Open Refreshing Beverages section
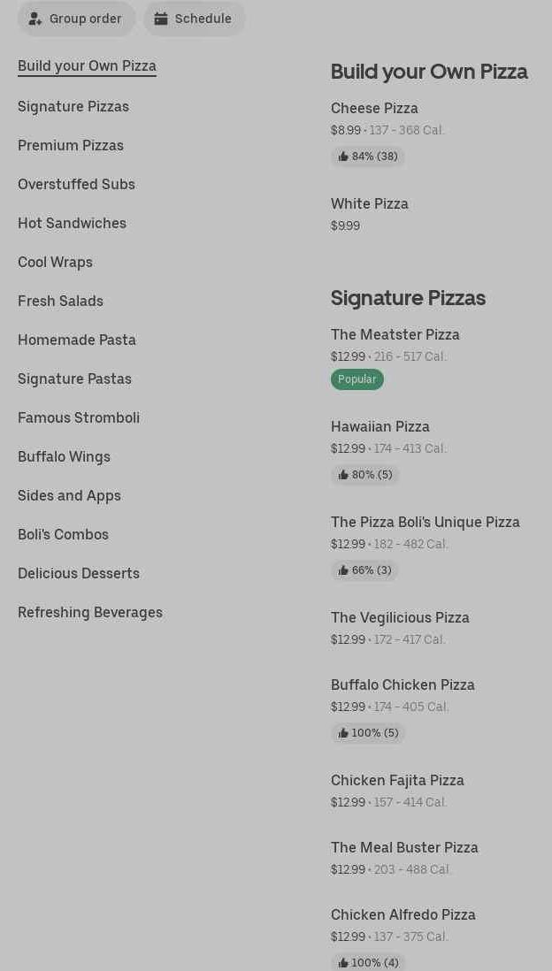This screenshot has height=971, width=552. [90, 612]
